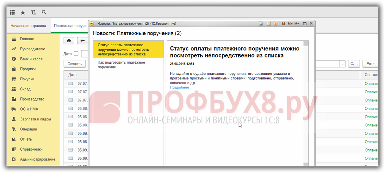Open calculator icon in dialog title bar
This screenshot has height=173, width=385.
pos(269,24)
